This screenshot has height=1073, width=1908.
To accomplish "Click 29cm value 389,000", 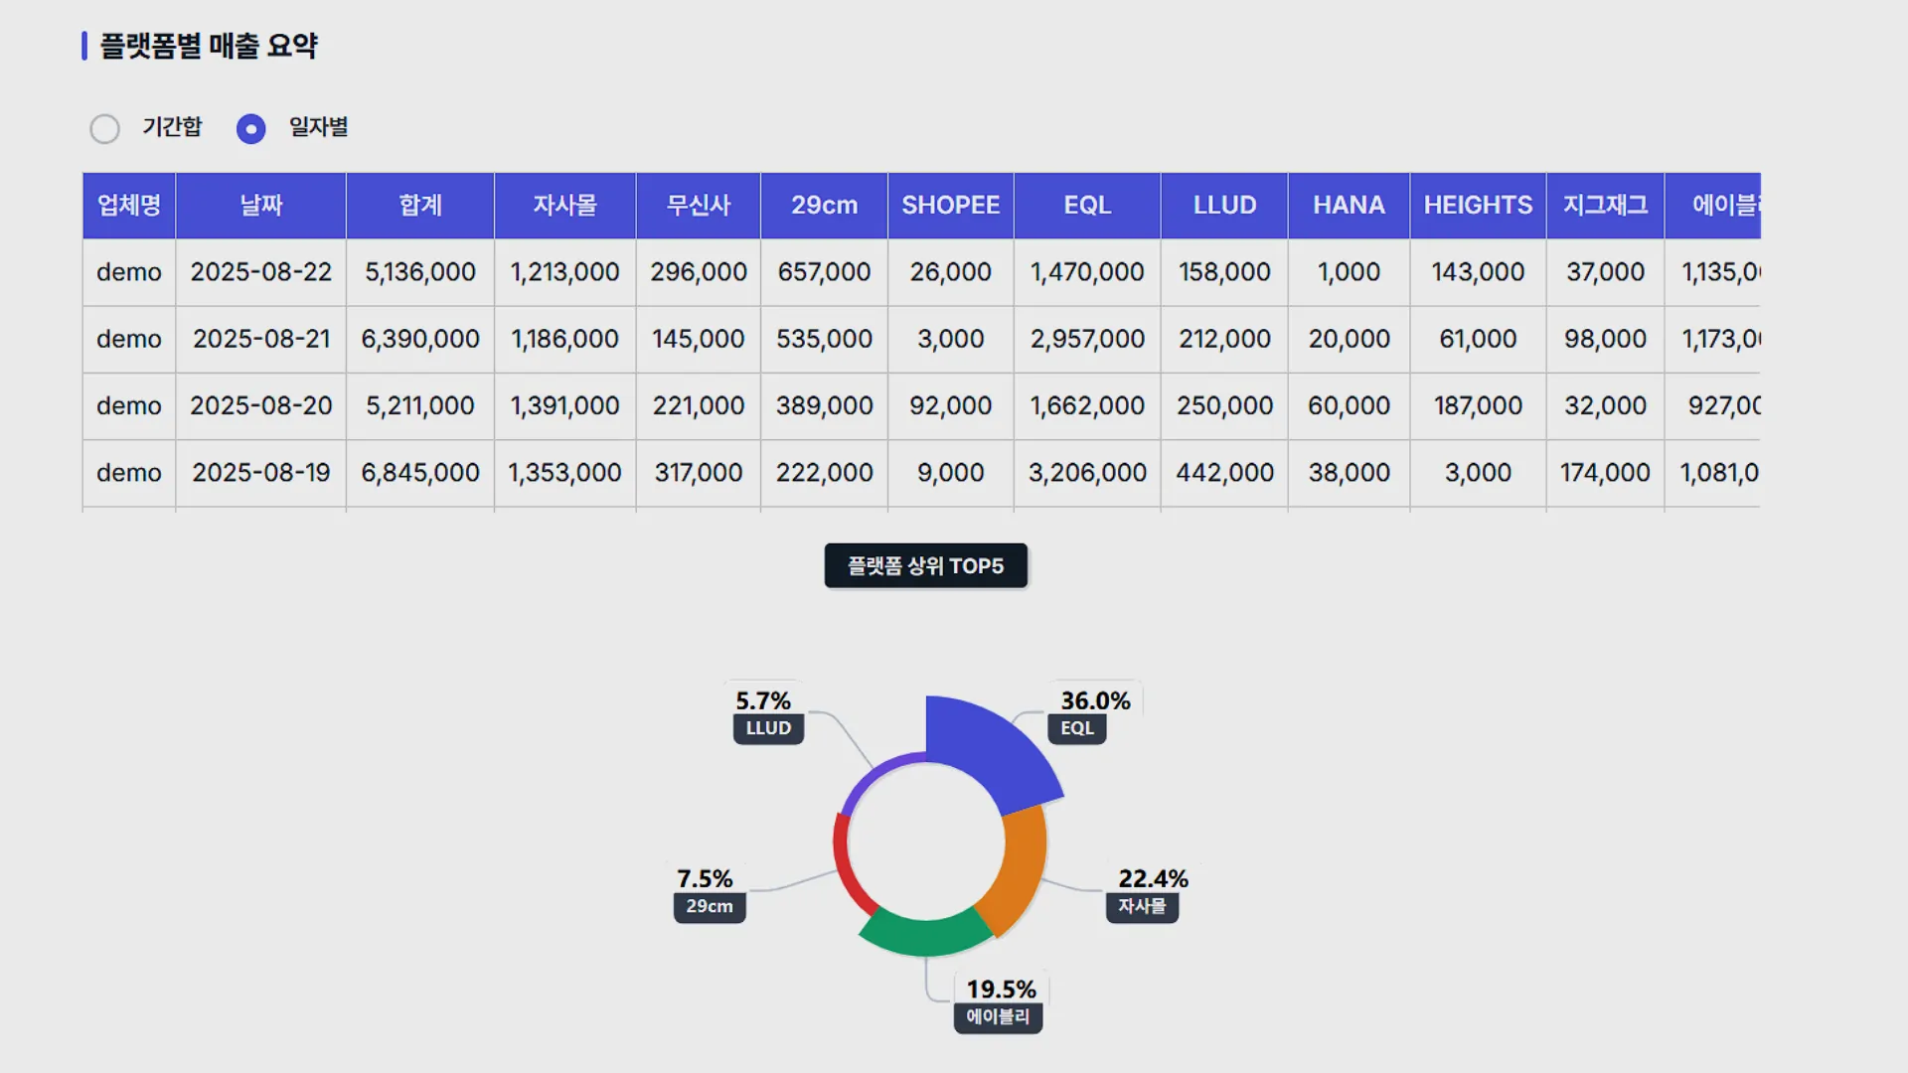I will point(824,405).
